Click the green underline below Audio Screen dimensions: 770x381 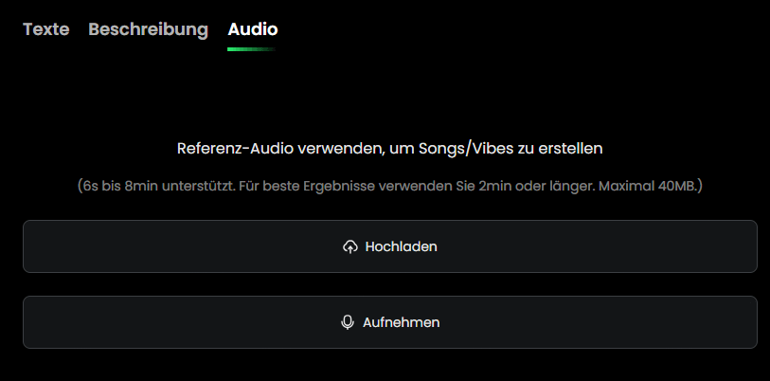(252, 48)
